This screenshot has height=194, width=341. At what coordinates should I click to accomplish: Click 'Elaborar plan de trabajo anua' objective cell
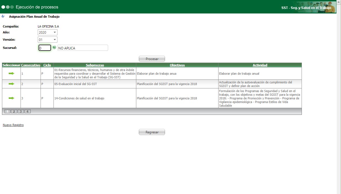(x=177, y=74)
